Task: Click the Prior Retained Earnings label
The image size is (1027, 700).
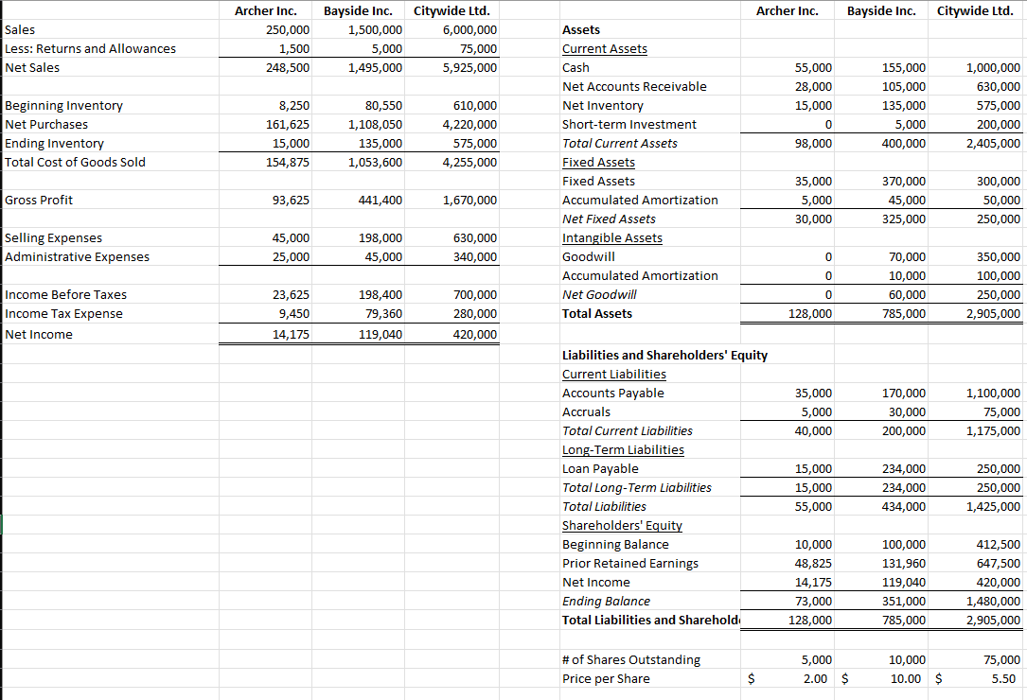Action: coord(630,563)
